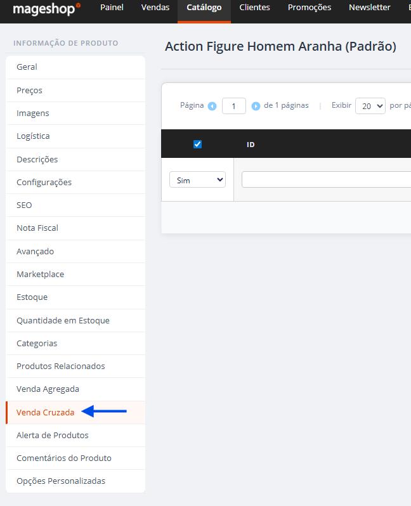Click the page number input field
The width and height of the screenshot is (411, 506).
pos(234,106)
